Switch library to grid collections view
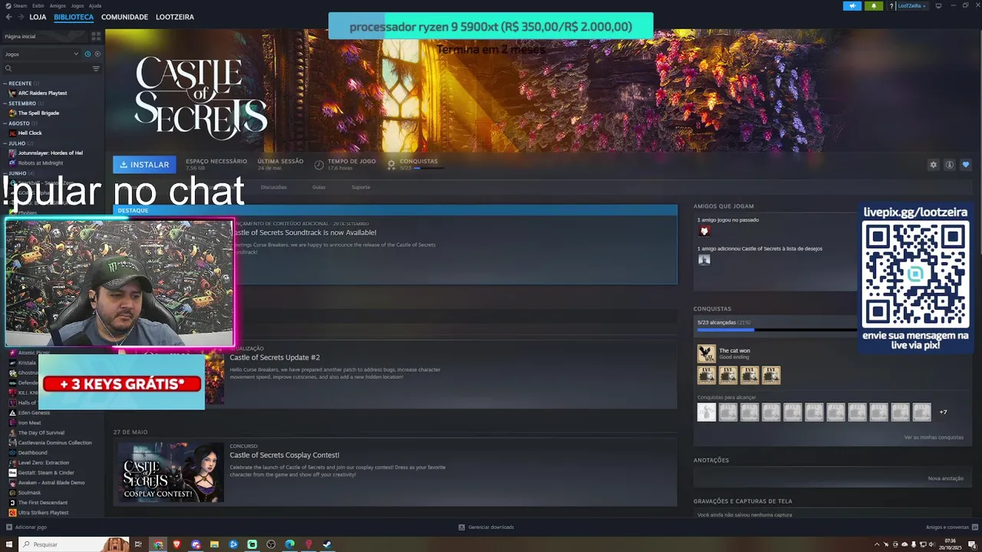Screen dimensions: 982x552 tap(96, 36)
